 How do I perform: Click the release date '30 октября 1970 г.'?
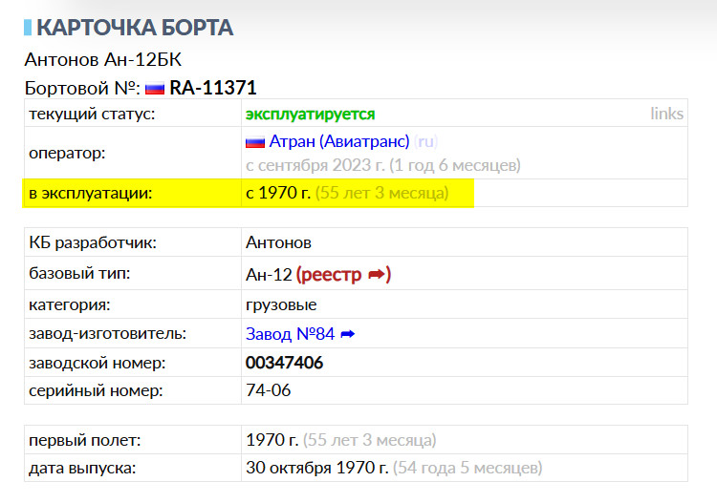[316, 468]
